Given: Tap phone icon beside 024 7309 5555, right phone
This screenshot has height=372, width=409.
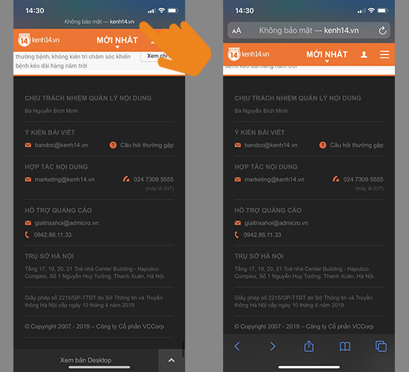Looking at the screenshot, I should pyautogui.click(x=335, y=179).
